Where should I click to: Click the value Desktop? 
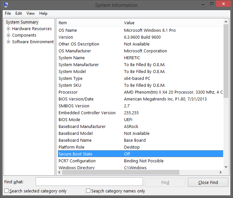[x=132, y=147]
